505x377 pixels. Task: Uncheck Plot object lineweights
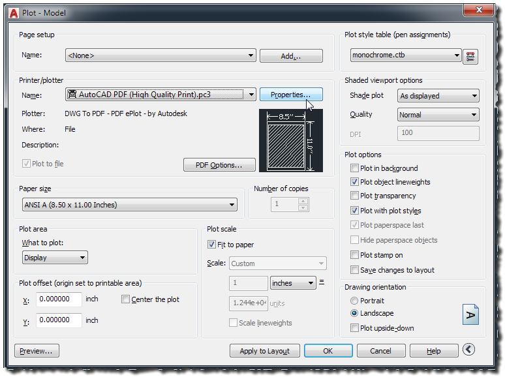pos(354,182)
